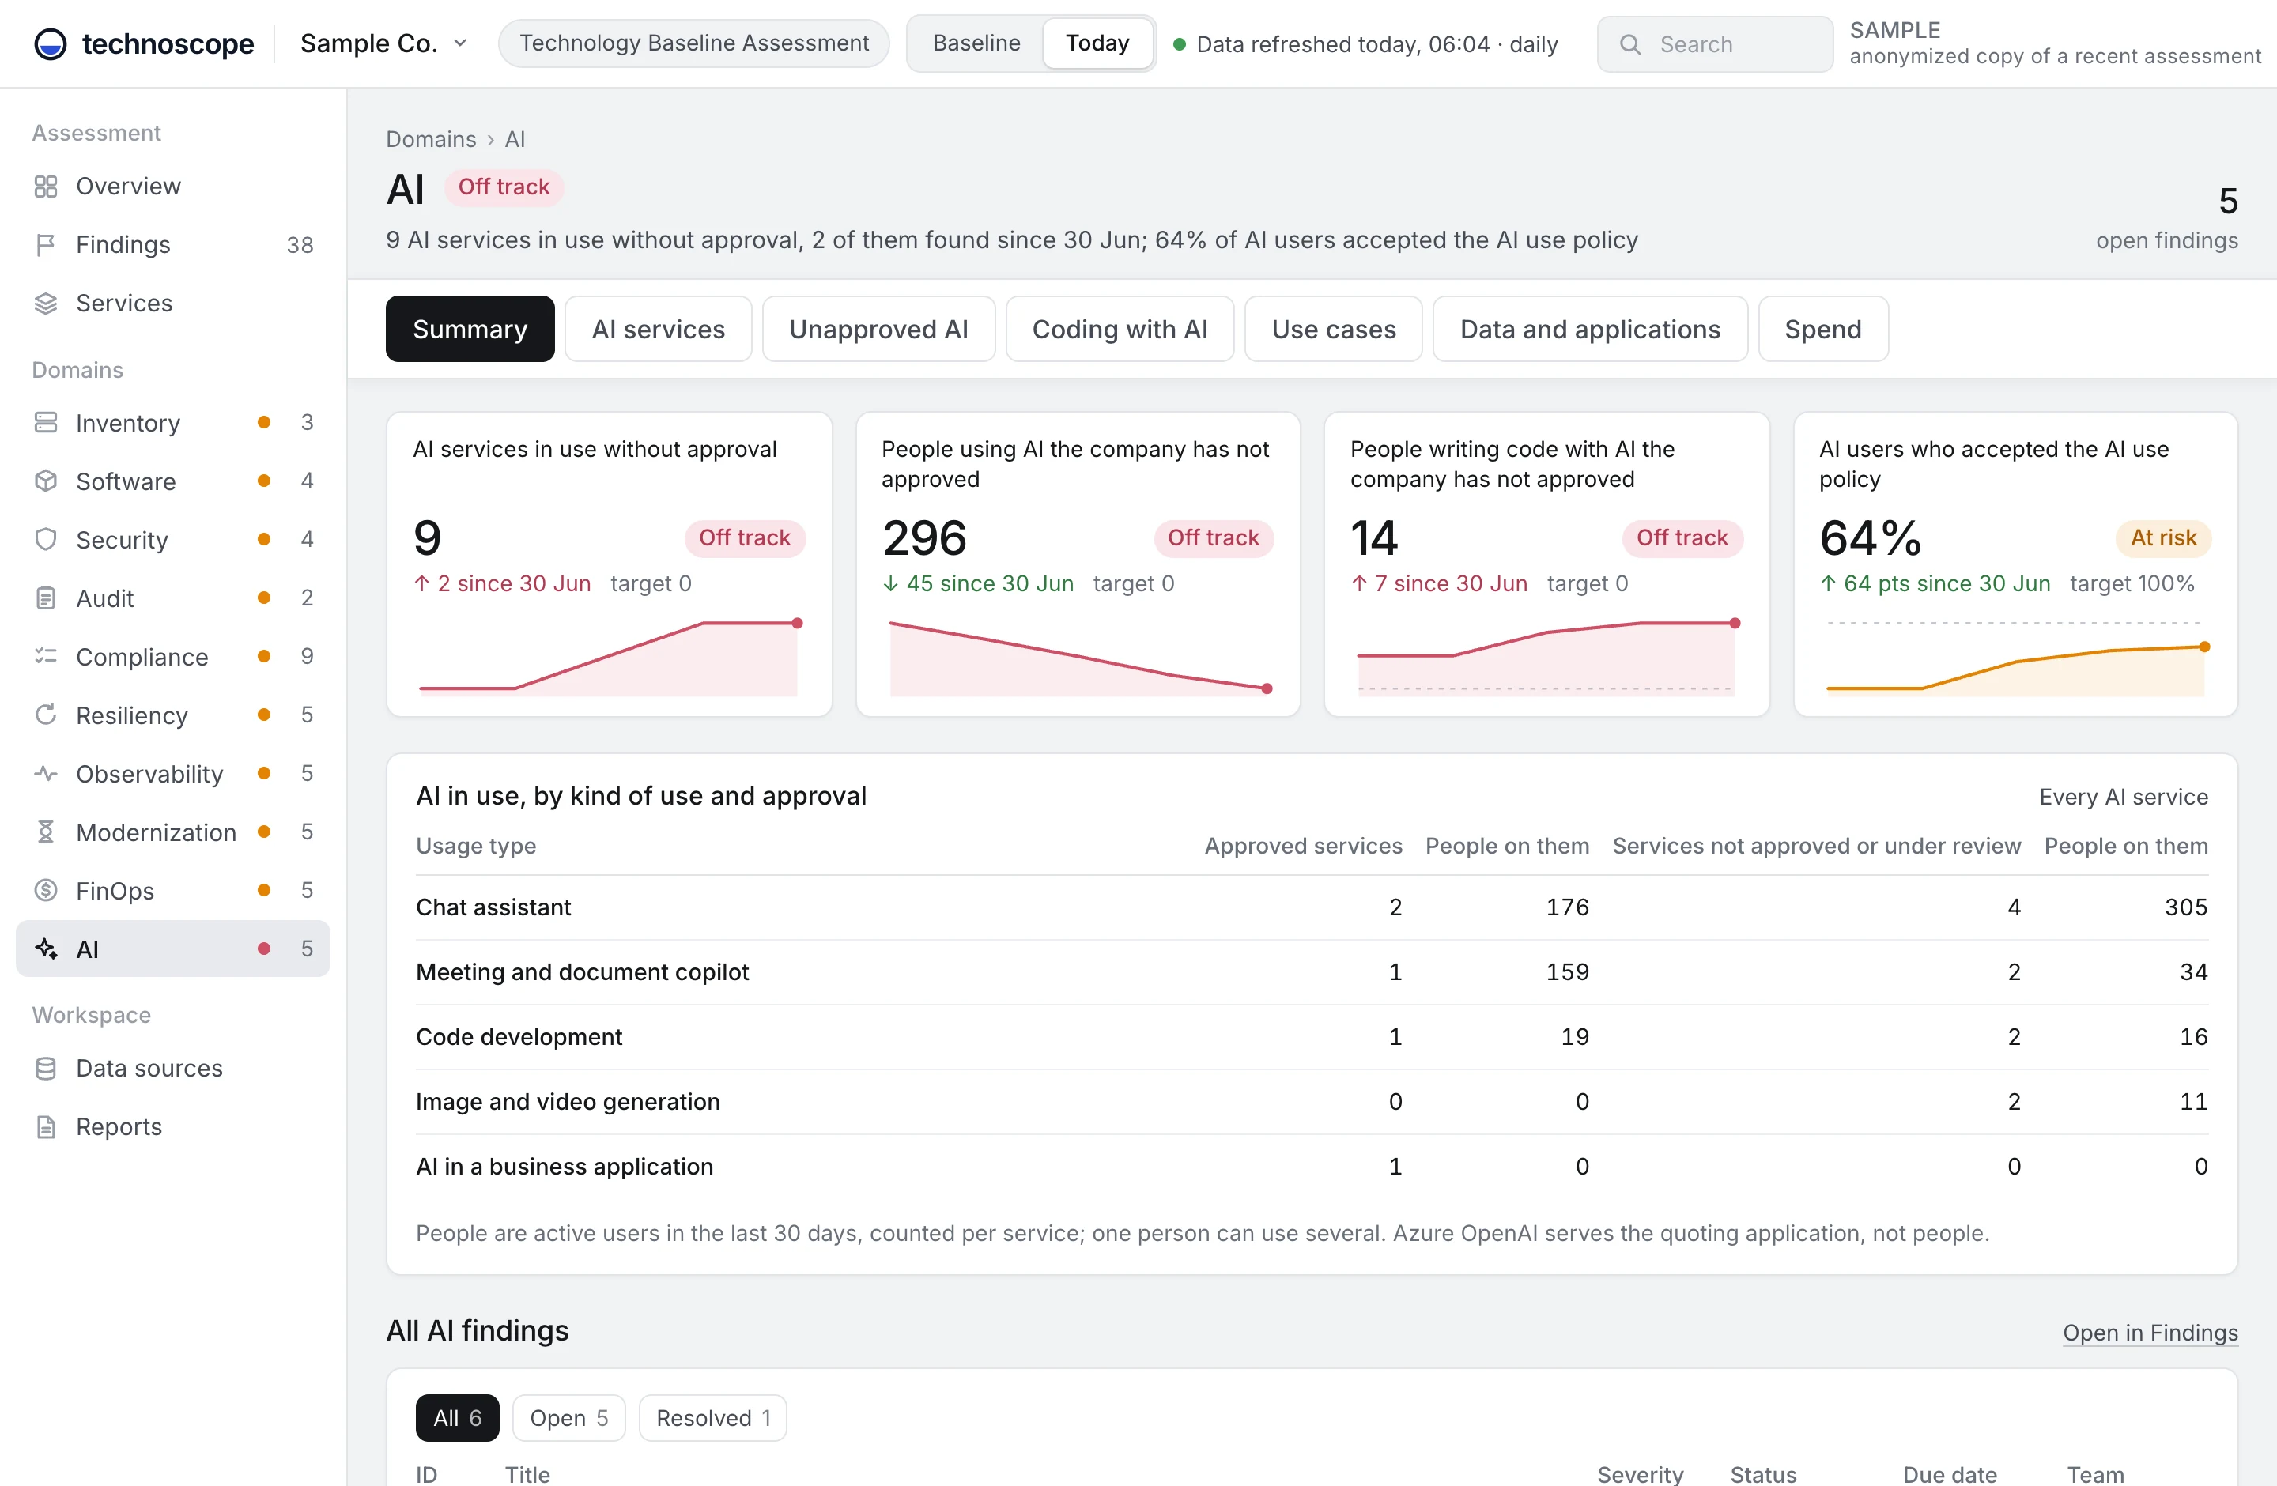
Task: Click inside the Search field
Action: coord(1714,44)
